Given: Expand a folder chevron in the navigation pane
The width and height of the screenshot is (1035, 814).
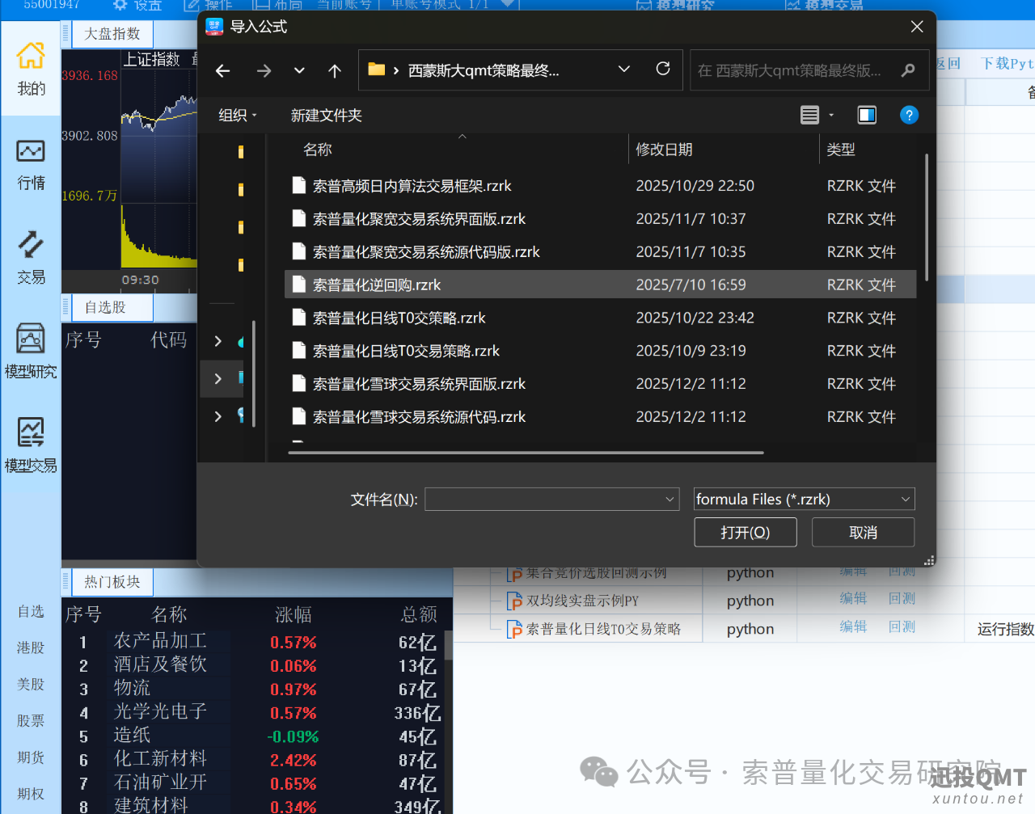Looking at the screenshot, I should tap(217, 341).
